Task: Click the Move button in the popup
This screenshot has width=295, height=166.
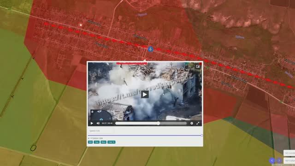Action: pos(103,142)
